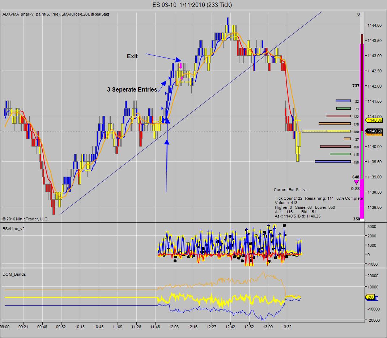Click the 0.88 ratio value
Image resolution: width=387 pixels, height=338 pixels.
pyautogui.click(x=356, y=189)
